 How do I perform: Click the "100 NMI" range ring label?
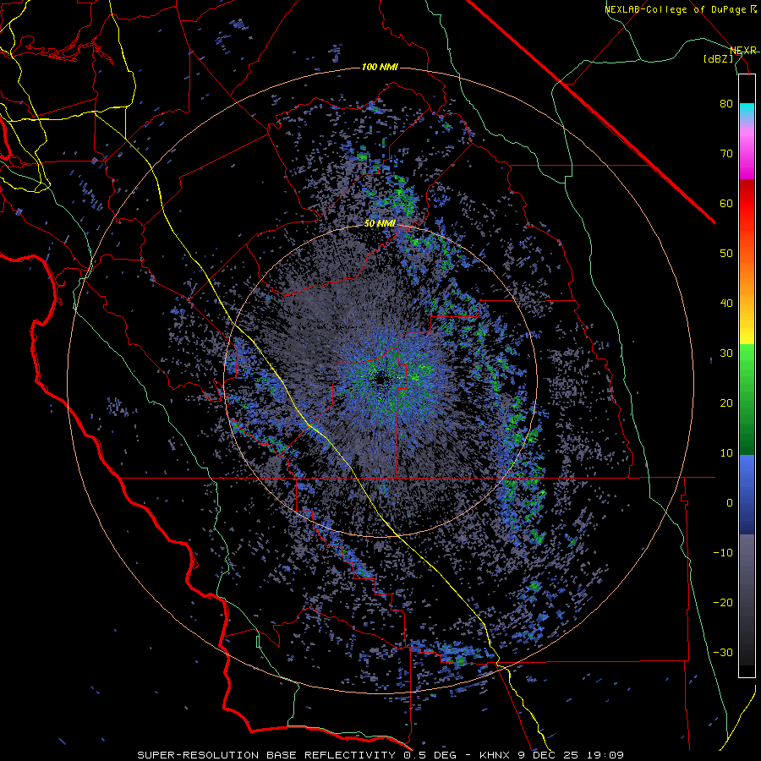tap(380, 67)
